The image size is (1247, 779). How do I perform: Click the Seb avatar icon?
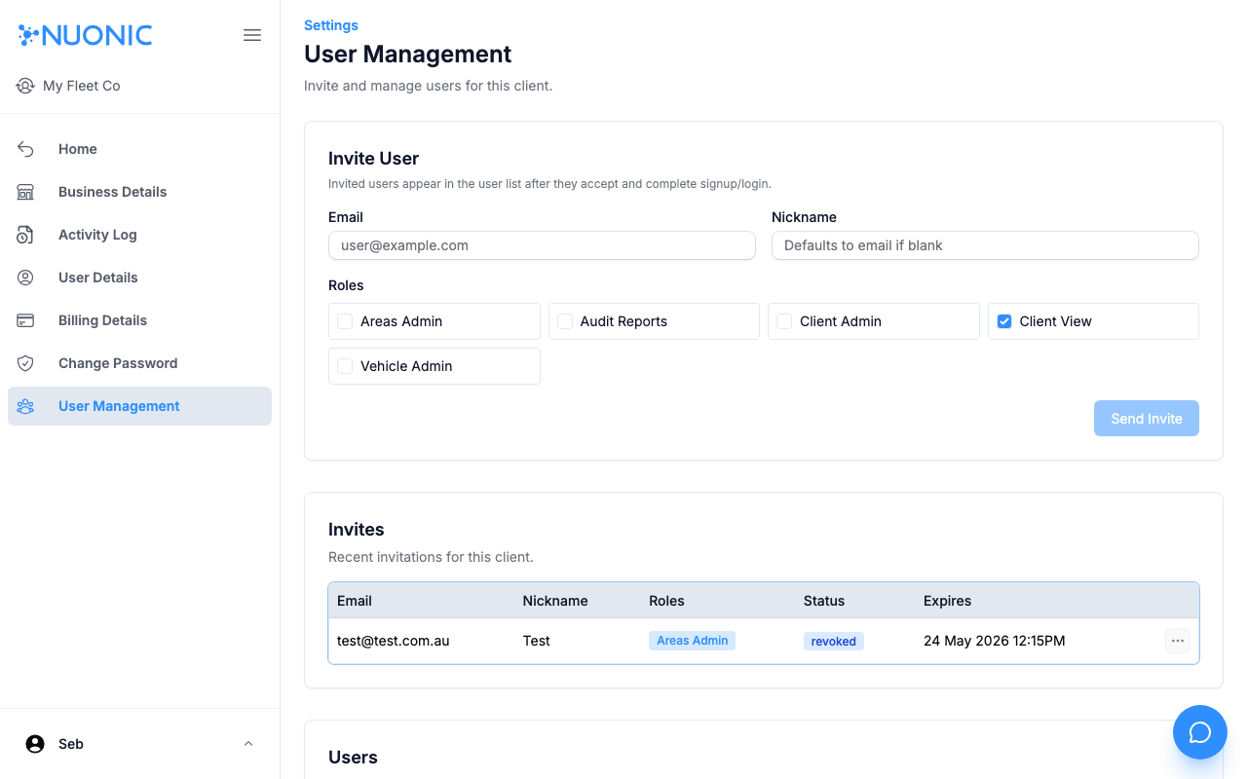point(35,744)
